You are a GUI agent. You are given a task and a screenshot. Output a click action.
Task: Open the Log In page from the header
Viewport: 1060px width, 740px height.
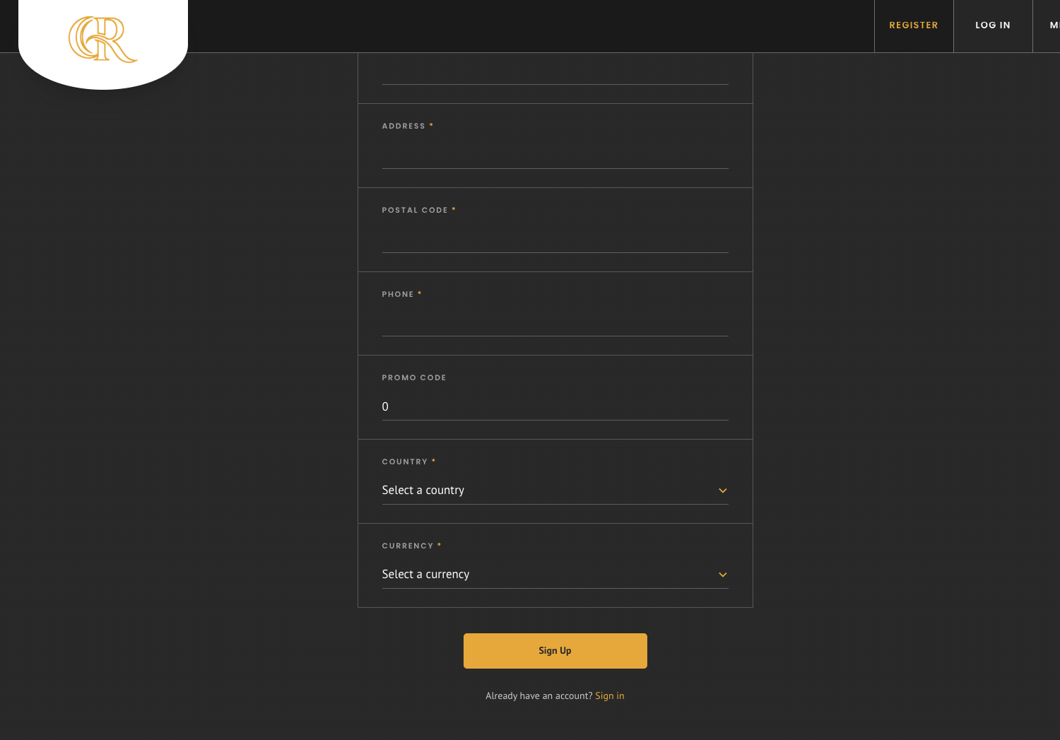point(993,25)
